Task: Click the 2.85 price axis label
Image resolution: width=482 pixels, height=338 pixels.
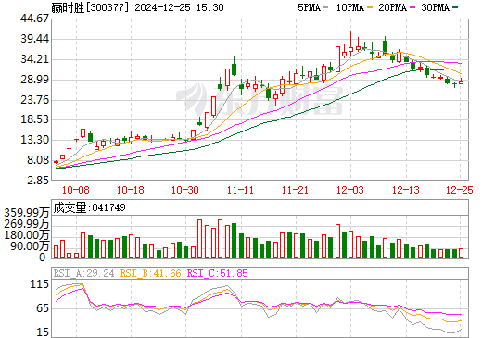Action: tap(38, 181)
